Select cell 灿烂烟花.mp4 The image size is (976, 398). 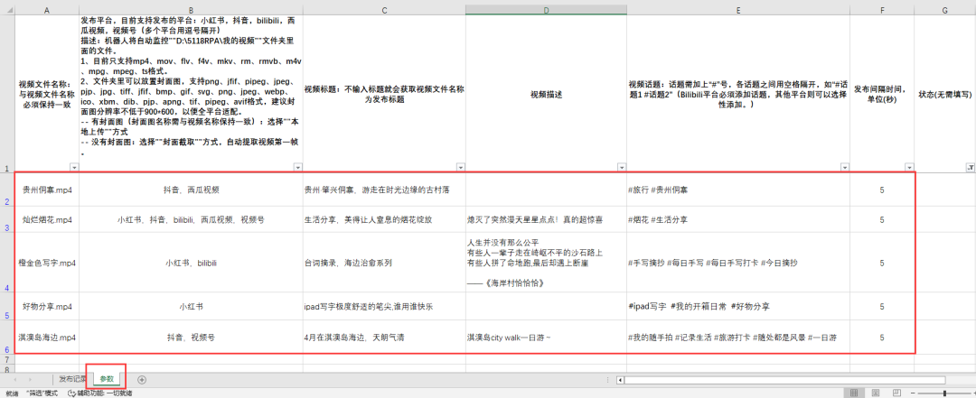tap(47, 219)
